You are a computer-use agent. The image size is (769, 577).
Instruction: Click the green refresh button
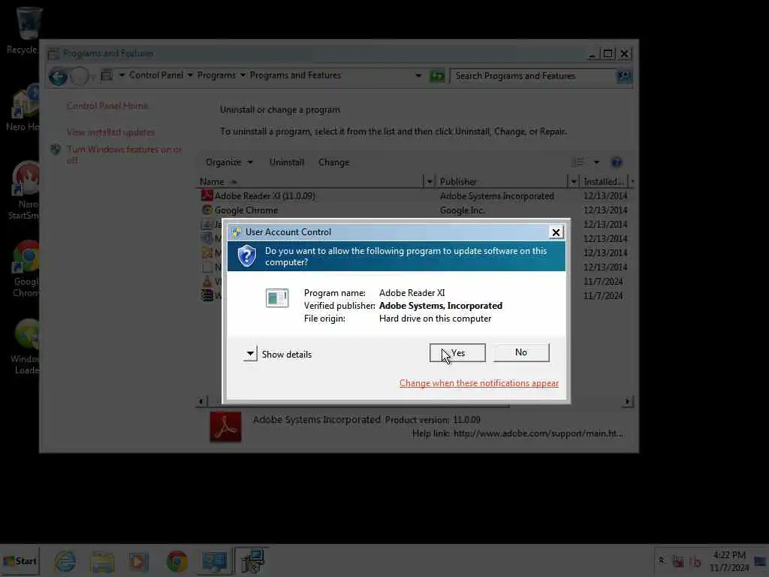436,76
